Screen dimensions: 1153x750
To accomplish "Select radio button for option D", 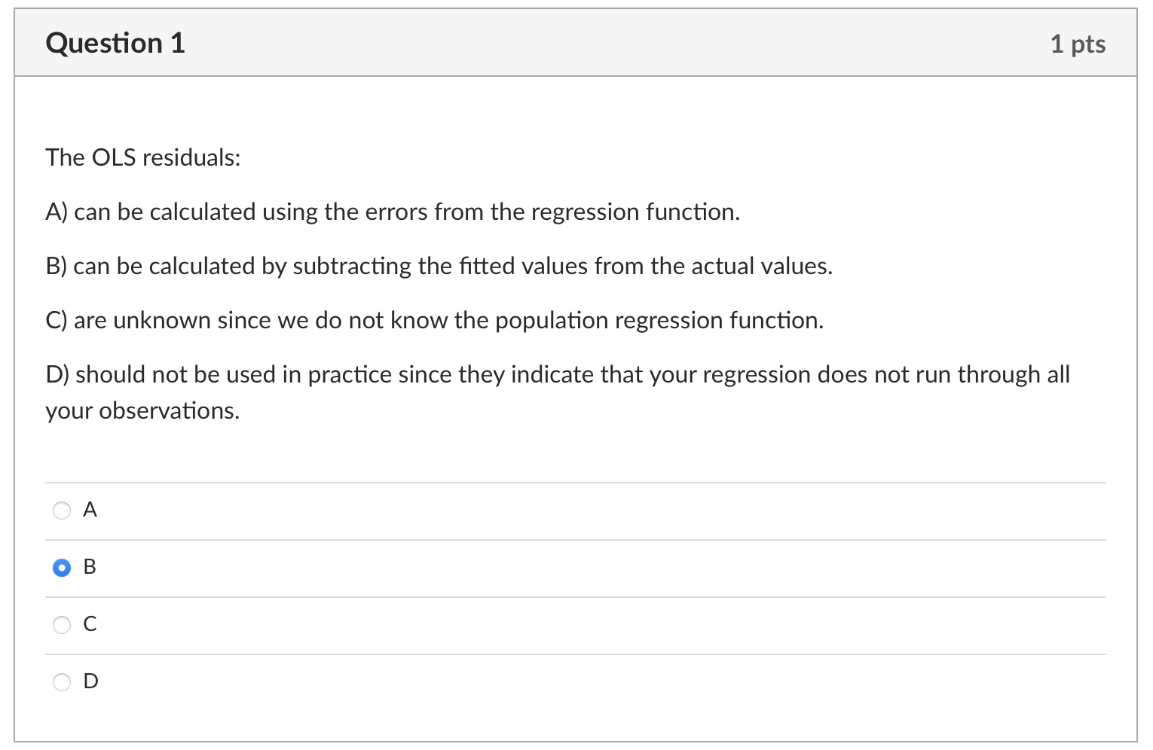I will [63, 681].
